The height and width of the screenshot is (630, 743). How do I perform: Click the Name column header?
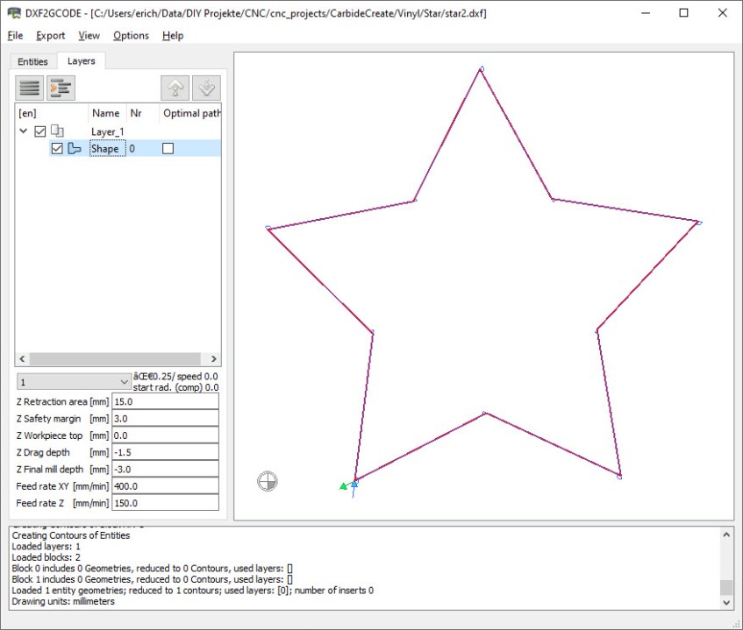point(106,113)
